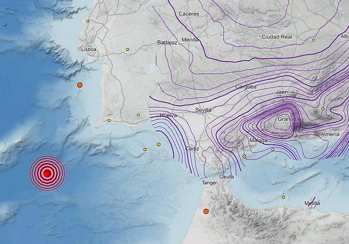Select the Almería label on the map
Viewport: 349px width, 244px height.
330,134
